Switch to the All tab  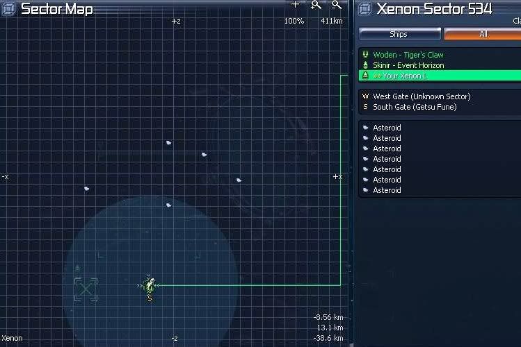coord(483,34)
